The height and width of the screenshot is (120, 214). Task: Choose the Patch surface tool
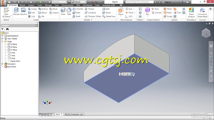(x=168, y=13)
